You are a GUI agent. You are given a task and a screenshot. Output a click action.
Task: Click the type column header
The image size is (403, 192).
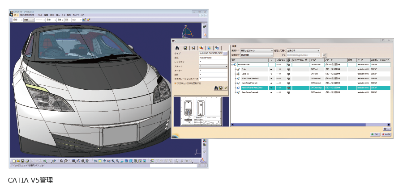coord(317,60)
